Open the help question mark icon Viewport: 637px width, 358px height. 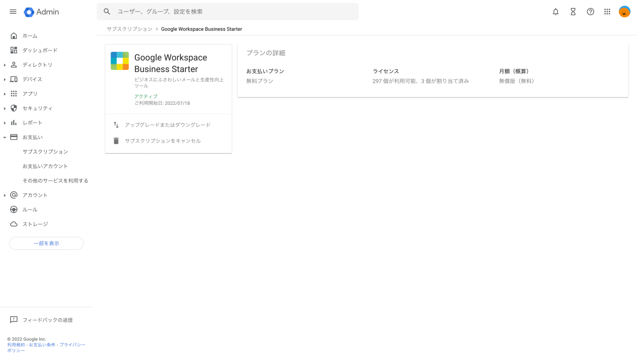[590, 12]
